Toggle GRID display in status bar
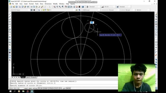Screen dimensions: 166x93 30,88
